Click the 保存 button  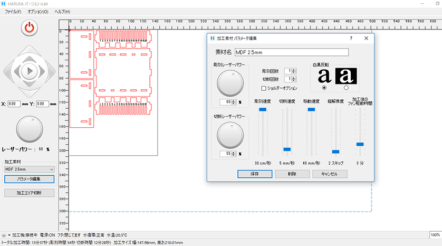click(254, 174)
